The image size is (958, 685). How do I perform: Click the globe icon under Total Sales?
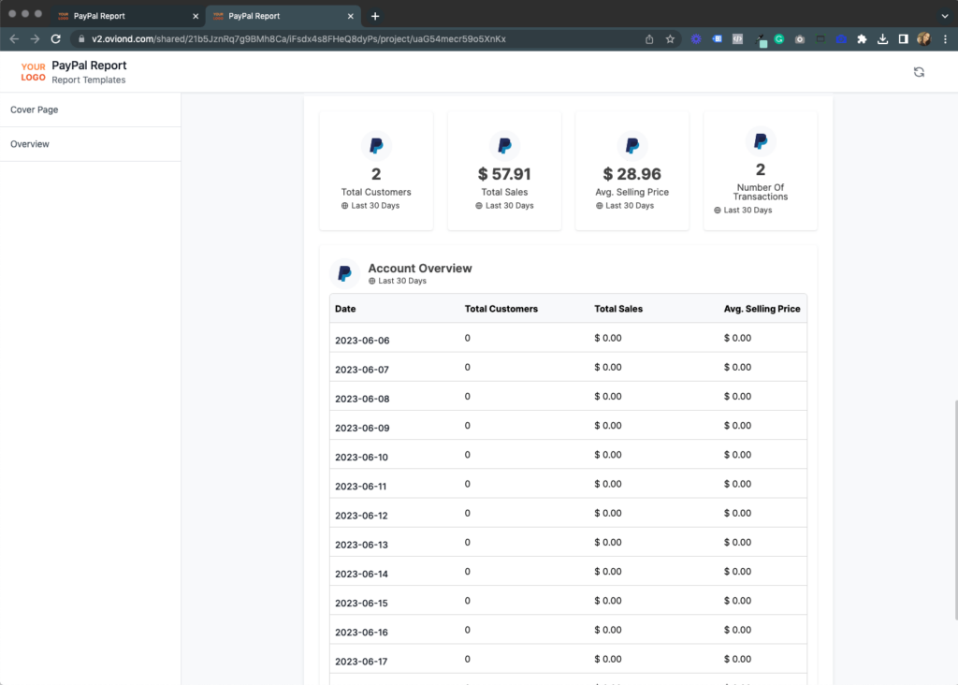tap(479, 206)
